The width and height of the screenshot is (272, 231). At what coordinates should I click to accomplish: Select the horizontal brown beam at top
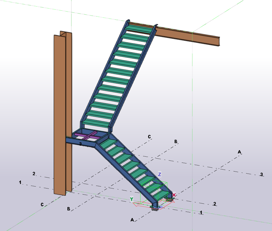click(x=192, y=36)
